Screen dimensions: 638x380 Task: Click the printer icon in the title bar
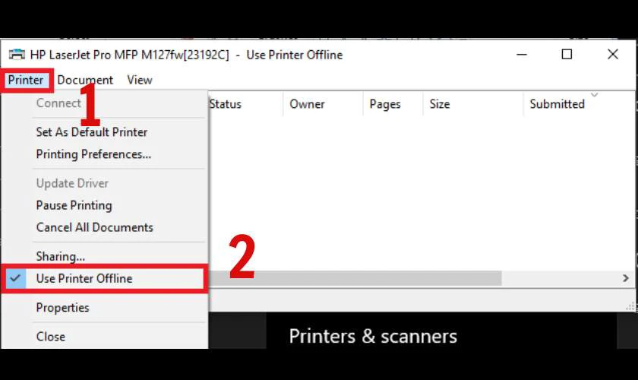[17, 54]
